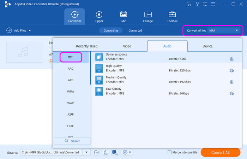Expand the Save to path dropdown
Screen dimensions: 247x159
86,152
